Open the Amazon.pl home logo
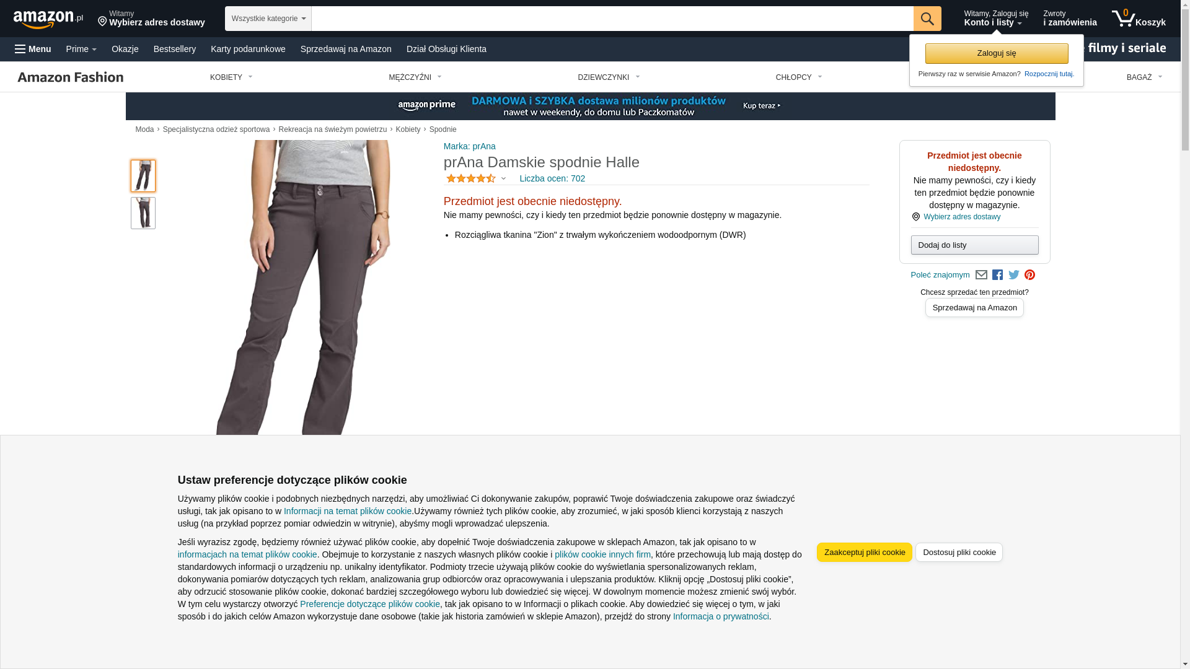 pyautogui.click(x=48, y=19)
